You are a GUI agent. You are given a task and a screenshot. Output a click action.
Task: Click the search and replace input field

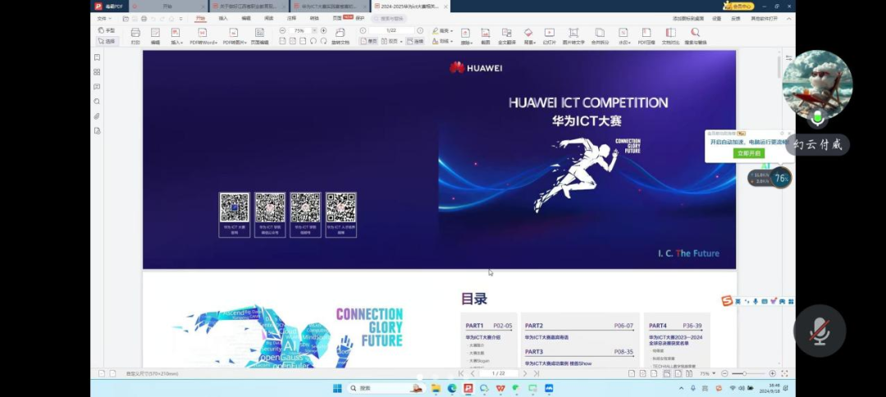(x=391, y=19)
